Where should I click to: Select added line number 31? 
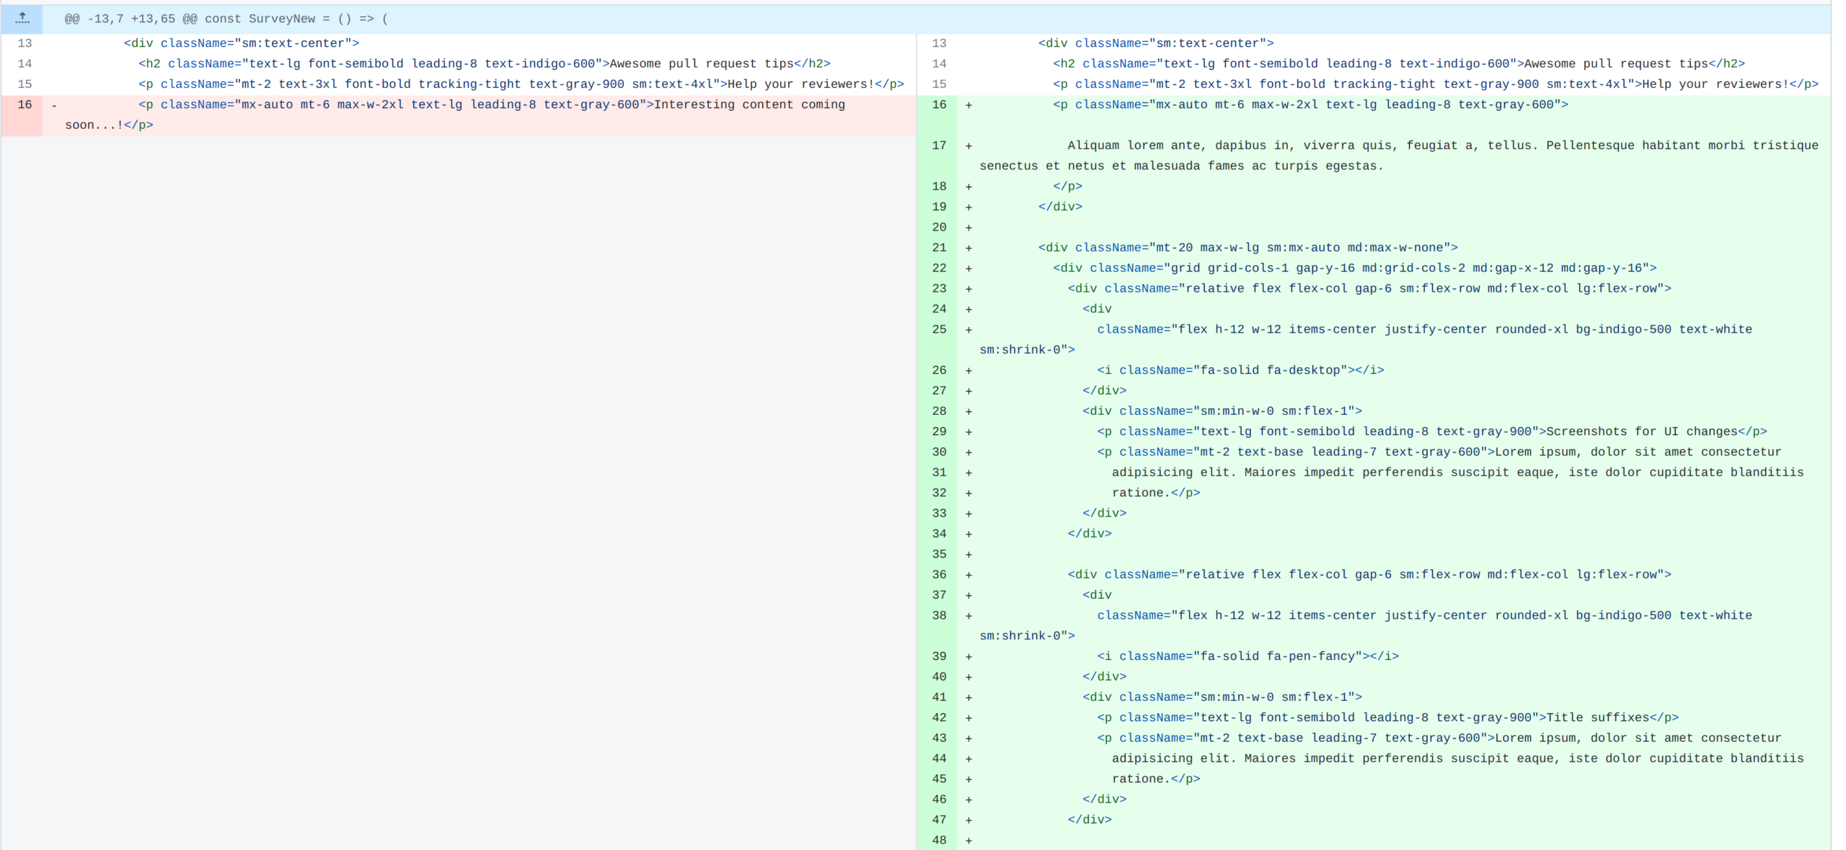939,473
